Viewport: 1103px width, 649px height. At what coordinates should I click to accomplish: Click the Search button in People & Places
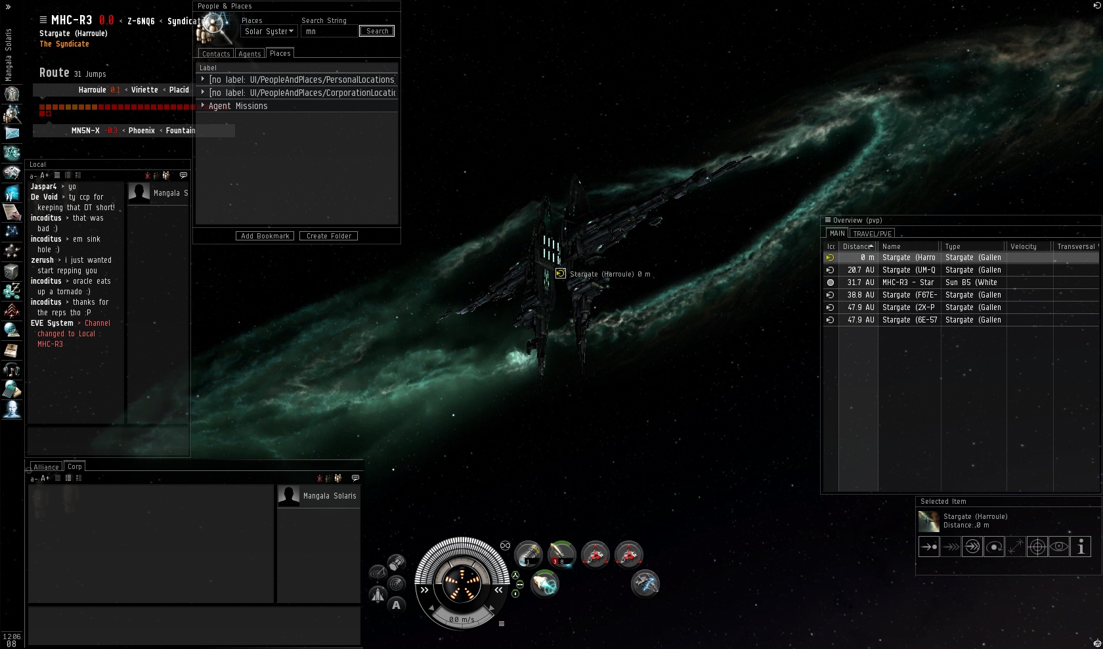pos(377,31)
